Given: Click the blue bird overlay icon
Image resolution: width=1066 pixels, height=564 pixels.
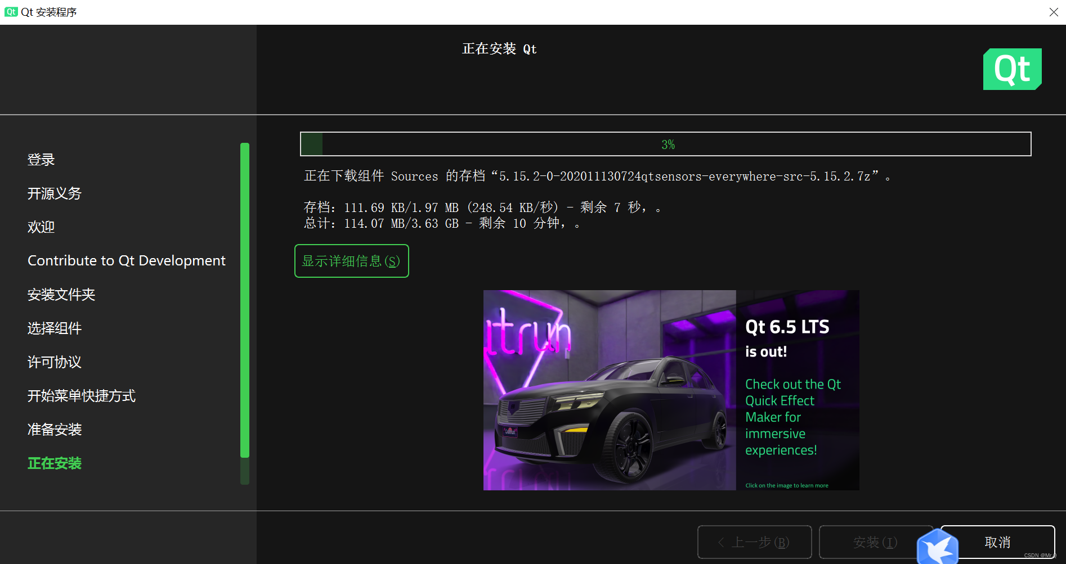Looking at the screenshot, I should [938, 547].
